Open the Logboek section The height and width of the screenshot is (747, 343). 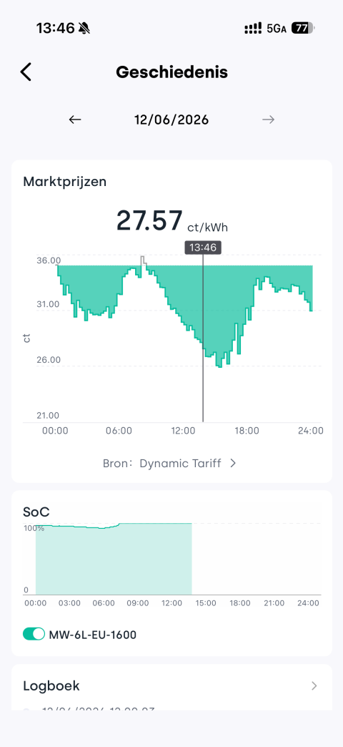[171, 685]
